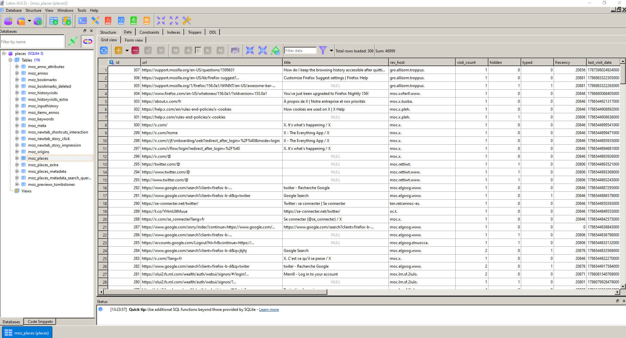Go to the first data page
The width and height of the screenshot is (626, 338).
[176, 50]
